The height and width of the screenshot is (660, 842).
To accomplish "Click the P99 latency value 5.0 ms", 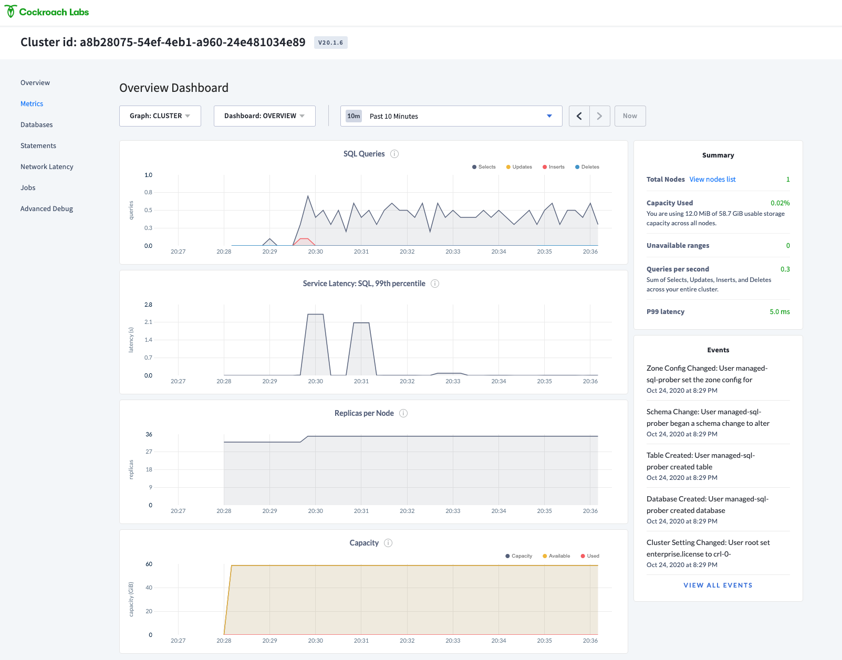I will pos(779,312).
